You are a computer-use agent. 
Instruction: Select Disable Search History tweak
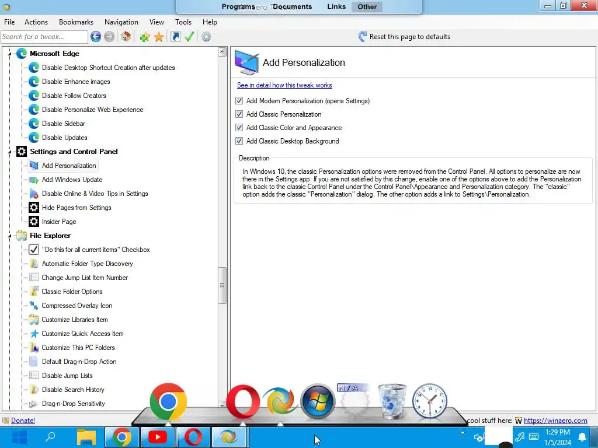(73, 389)
